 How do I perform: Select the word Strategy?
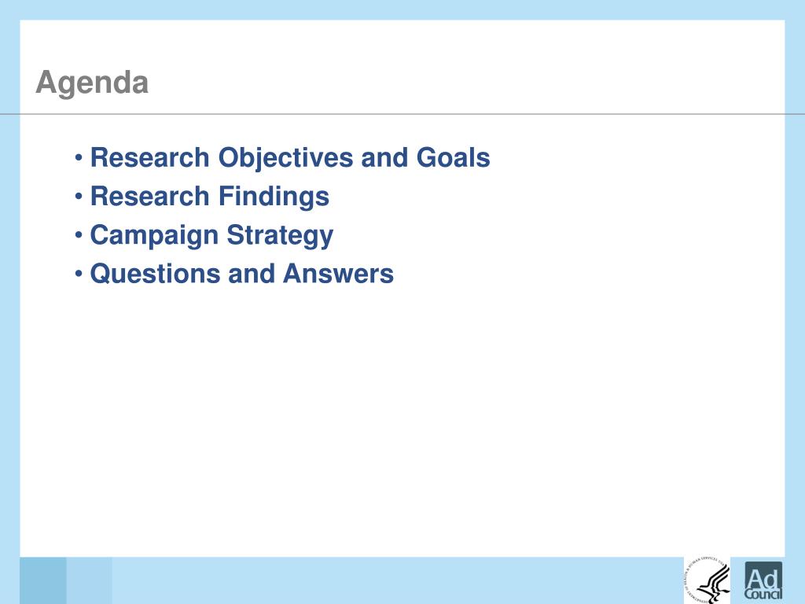coord(281,236)
